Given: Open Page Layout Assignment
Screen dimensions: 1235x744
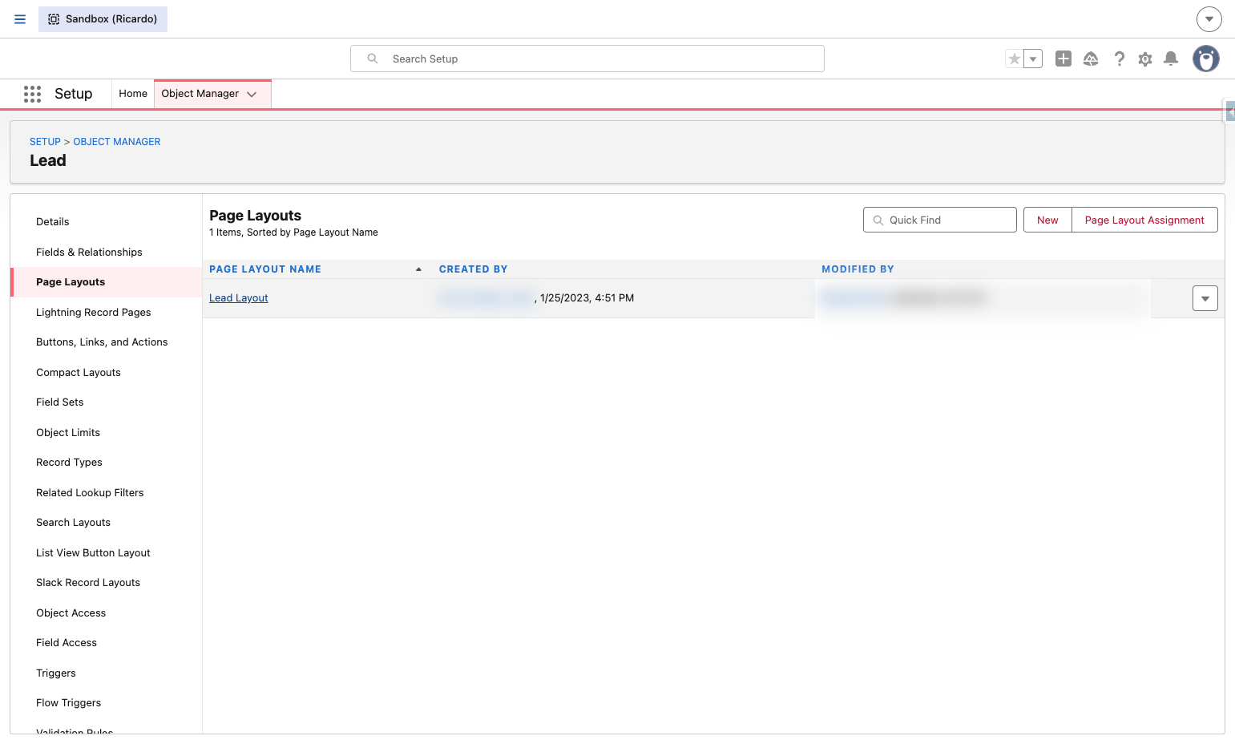Looking at the screenshot, I should (x=1144, y=220).
